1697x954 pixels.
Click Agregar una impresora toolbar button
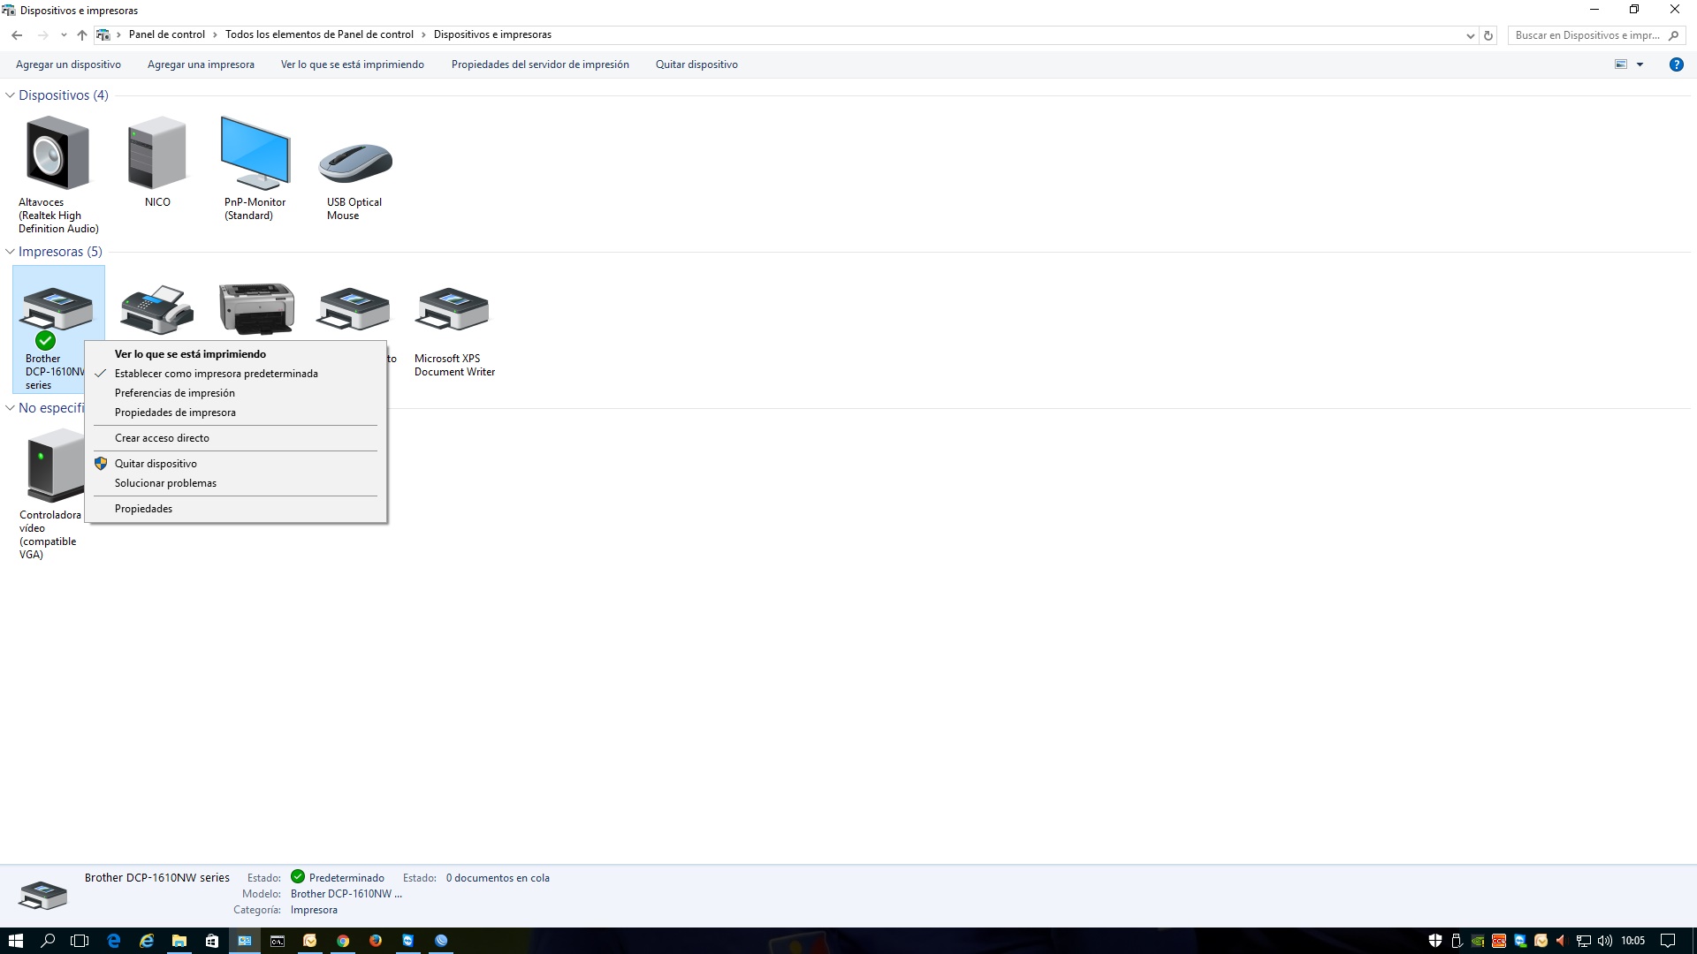point(201,64)
